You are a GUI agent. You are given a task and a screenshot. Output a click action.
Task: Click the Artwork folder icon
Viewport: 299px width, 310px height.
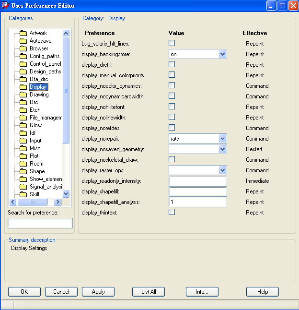click(23, 33)
